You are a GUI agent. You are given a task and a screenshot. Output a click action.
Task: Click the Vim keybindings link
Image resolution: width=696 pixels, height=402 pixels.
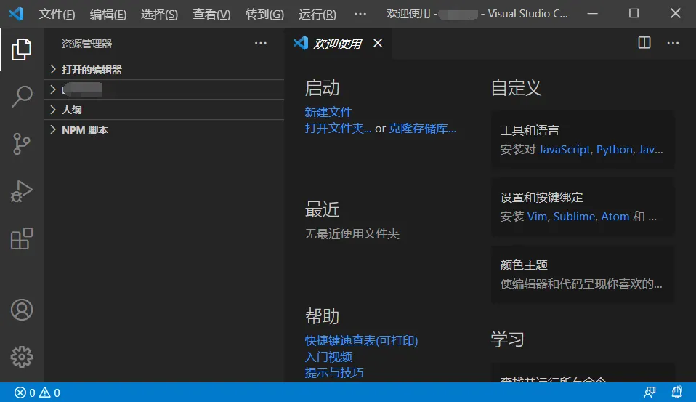pyautogui.click(x=537, y=217)
